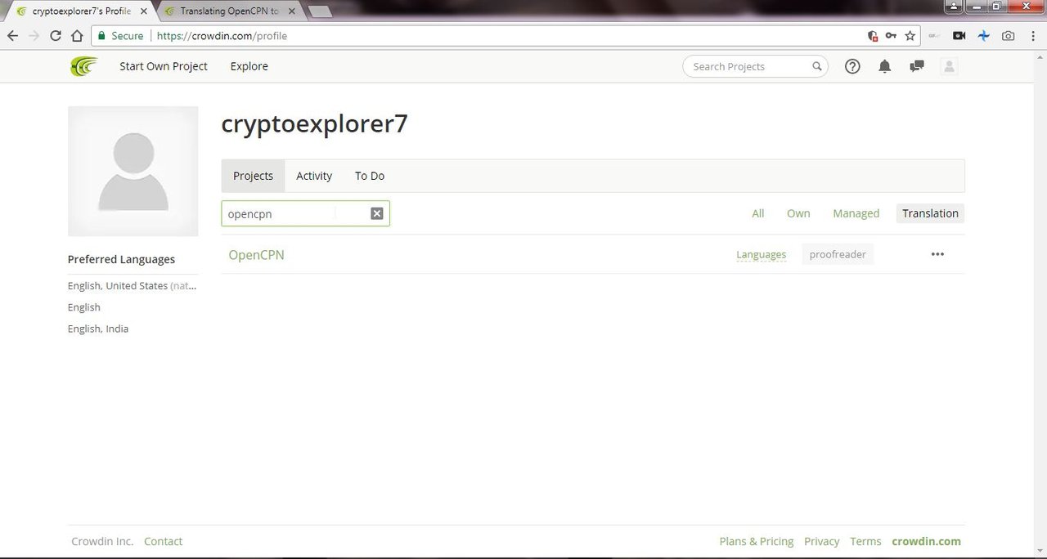The image size is (1047, 559).
Task: Click the Search Projects input field
Action: [x=748, y=66]
